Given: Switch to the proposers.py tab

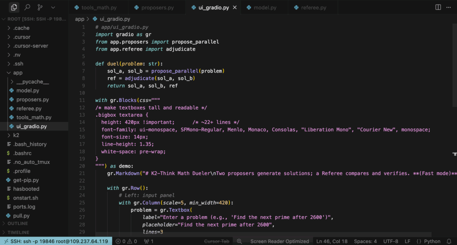Looking at the screenshot, I should point(157,8).
